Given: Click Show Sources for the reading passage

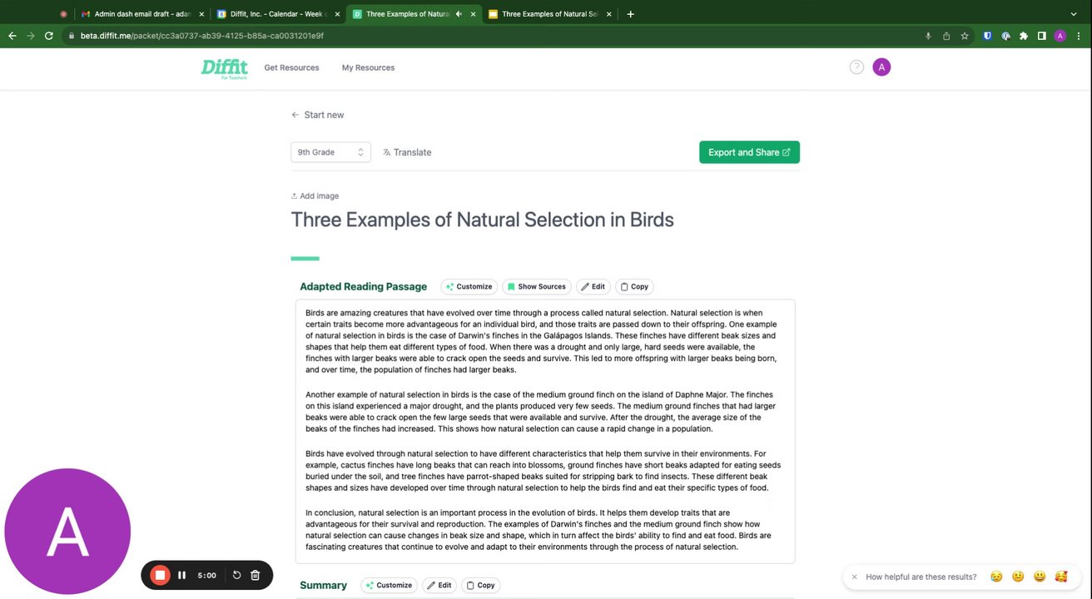Looking at the screenshot, I should (536, 286).
